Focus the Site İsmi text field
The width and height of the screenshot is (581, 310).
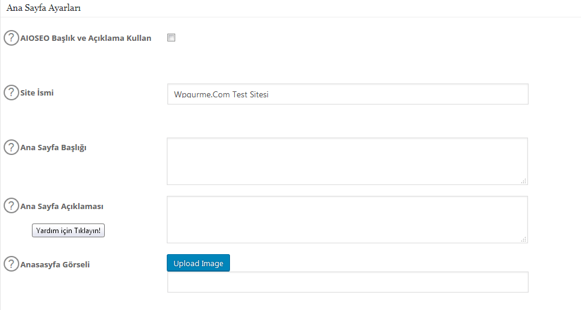coord(347,94)
